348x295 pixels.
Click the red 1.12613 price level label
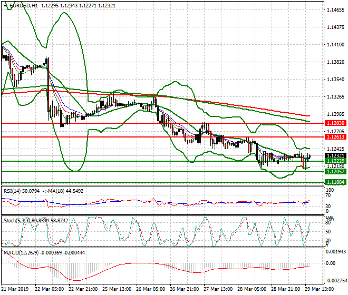(x=335, y=137)
